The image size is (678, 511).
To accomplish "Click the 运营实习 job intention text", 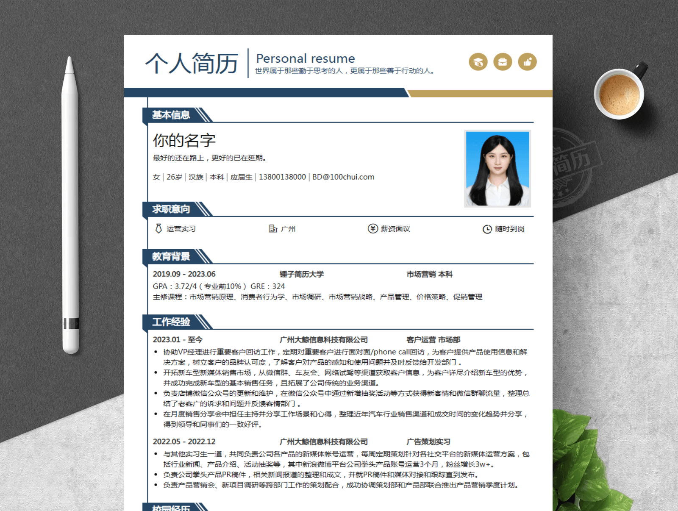I will tap(181, 229).
